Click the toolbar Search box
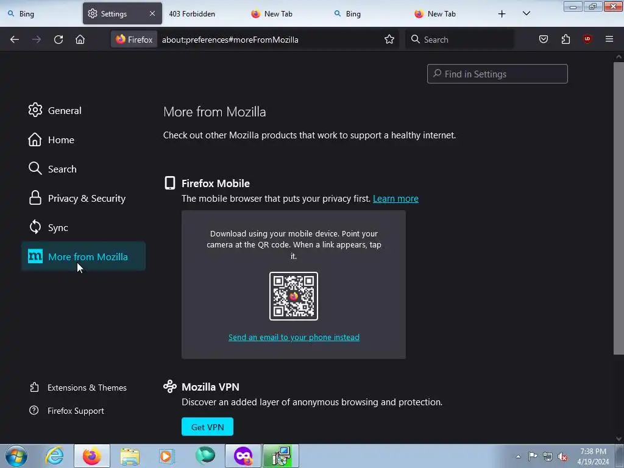 459,40
